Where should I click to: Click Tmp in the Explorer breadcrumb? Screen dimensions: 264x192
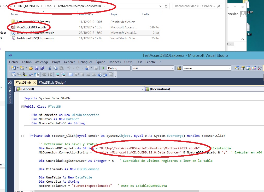click(x=48, y=6)
